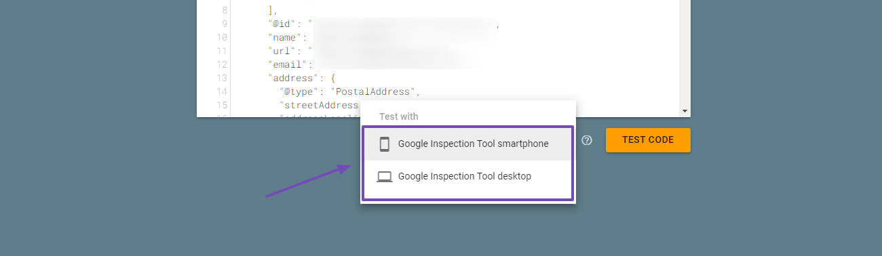Click the "PostalAddress" string value

373,91
